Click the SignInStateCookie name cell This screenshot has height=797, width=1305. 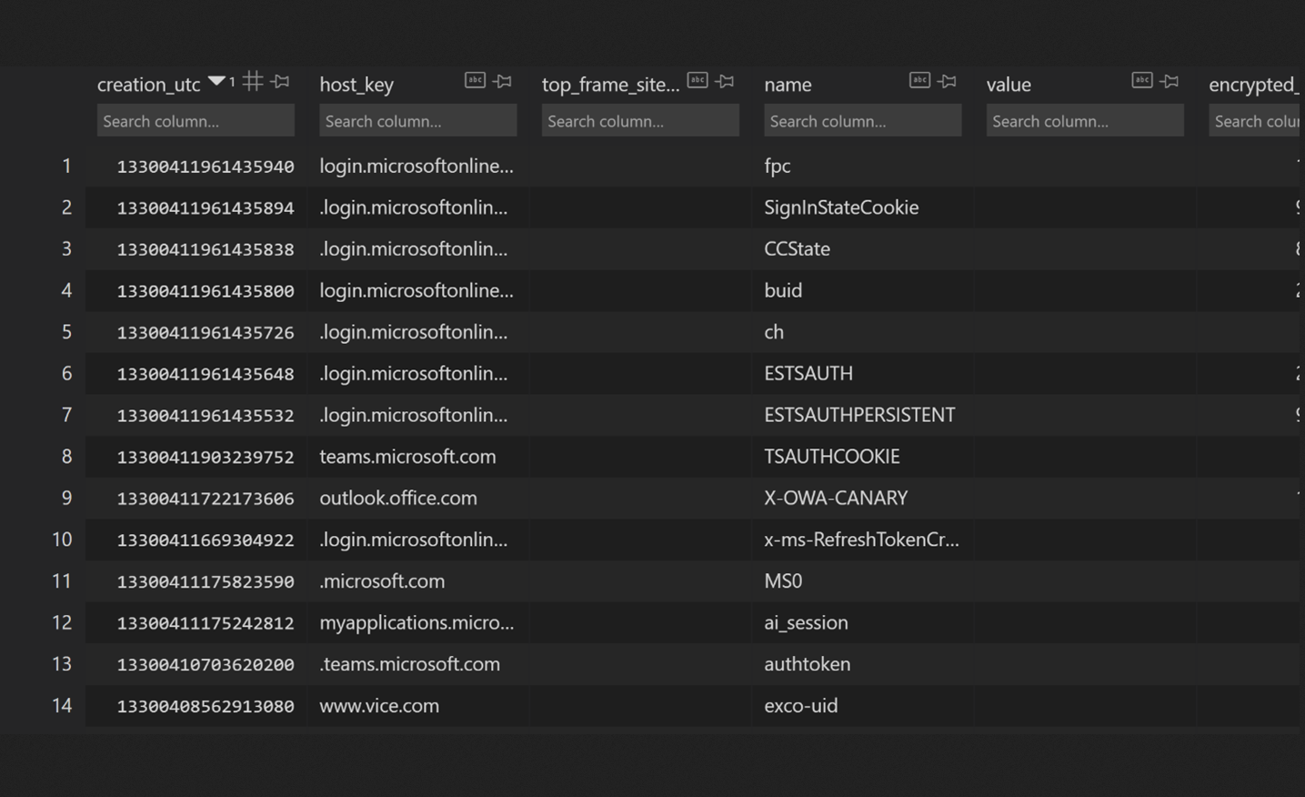tap(841, 207)
